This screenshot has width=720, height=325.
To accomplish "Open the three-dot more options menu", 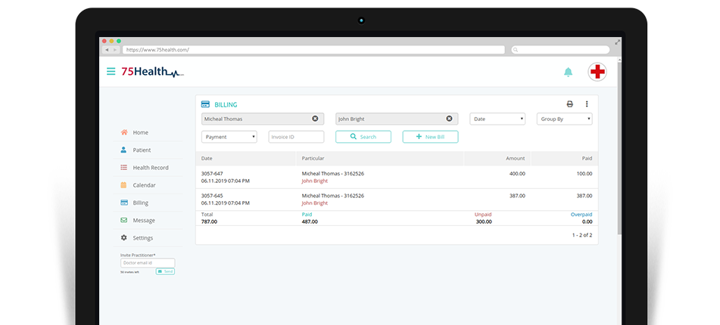I will coord(587,104).
